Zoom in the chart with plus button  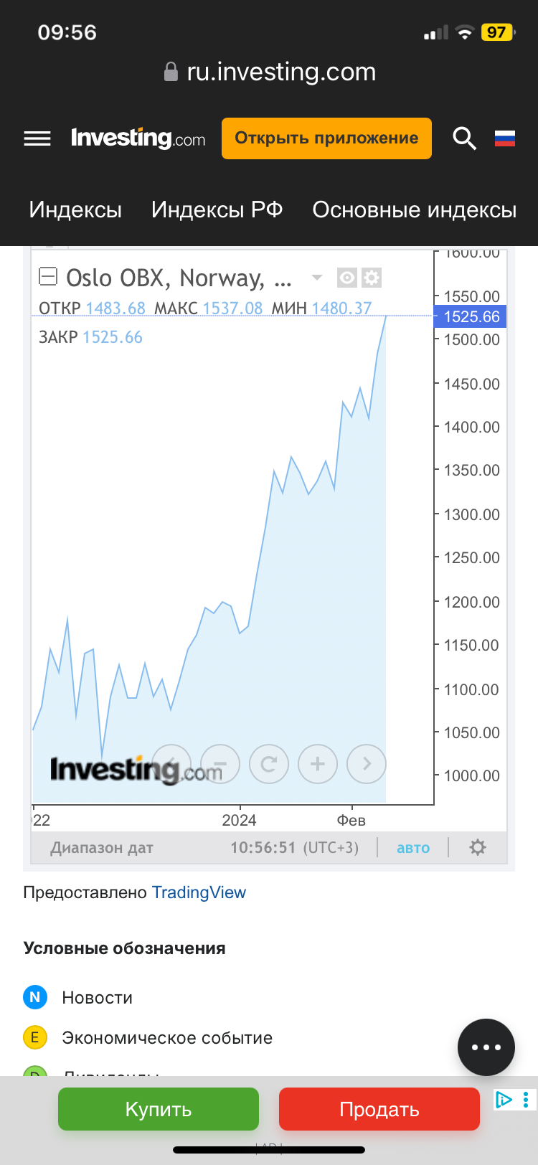[318, 764]
